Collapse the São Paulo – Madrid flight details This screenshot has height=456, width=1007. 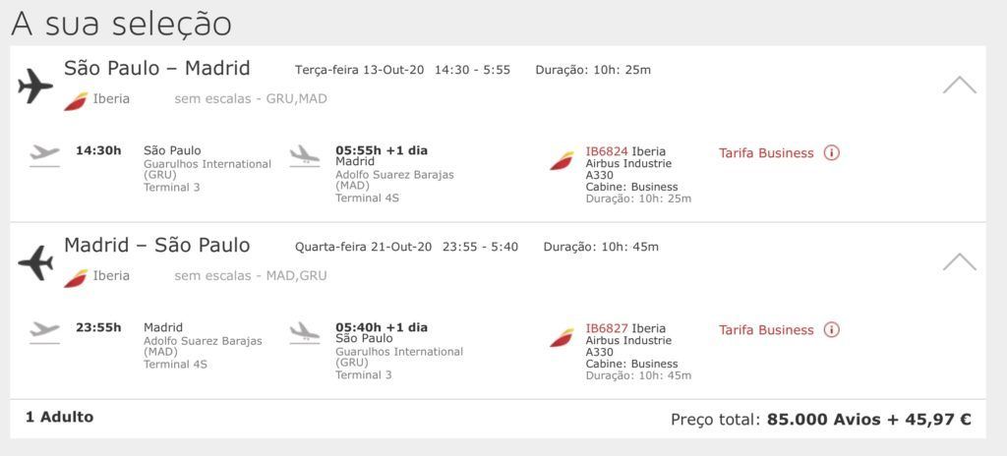click(x=960, y=85)
